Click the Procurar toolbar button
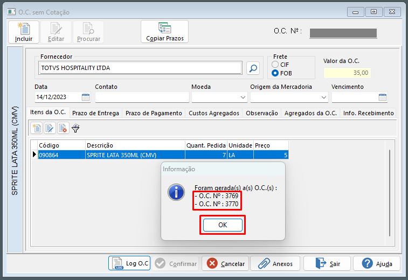The image size is (408, 280). [88, 32]
